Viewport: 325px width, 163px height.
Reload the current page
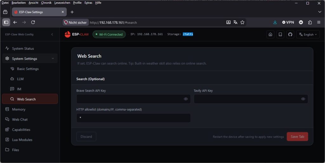click(33, 22)
